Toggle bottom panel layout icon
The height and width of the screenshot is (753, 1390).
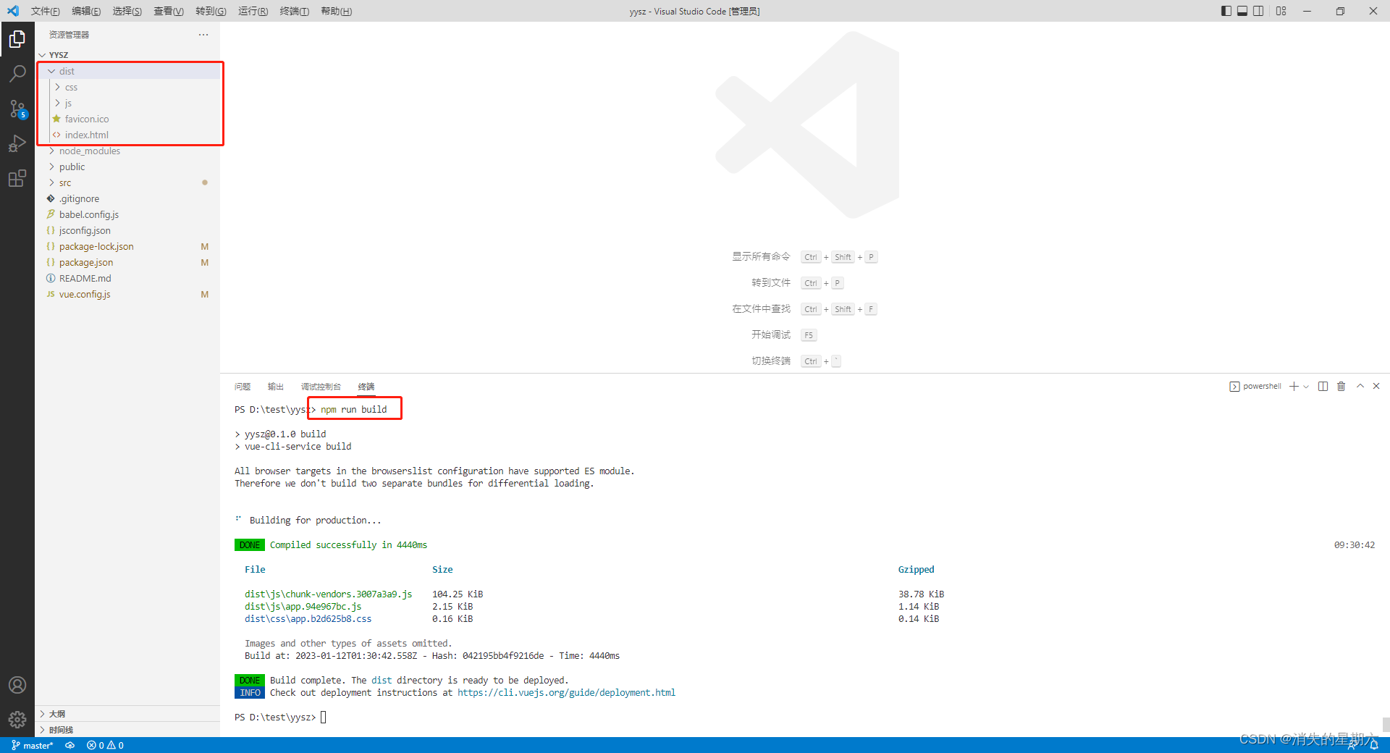pos(1242,11)
